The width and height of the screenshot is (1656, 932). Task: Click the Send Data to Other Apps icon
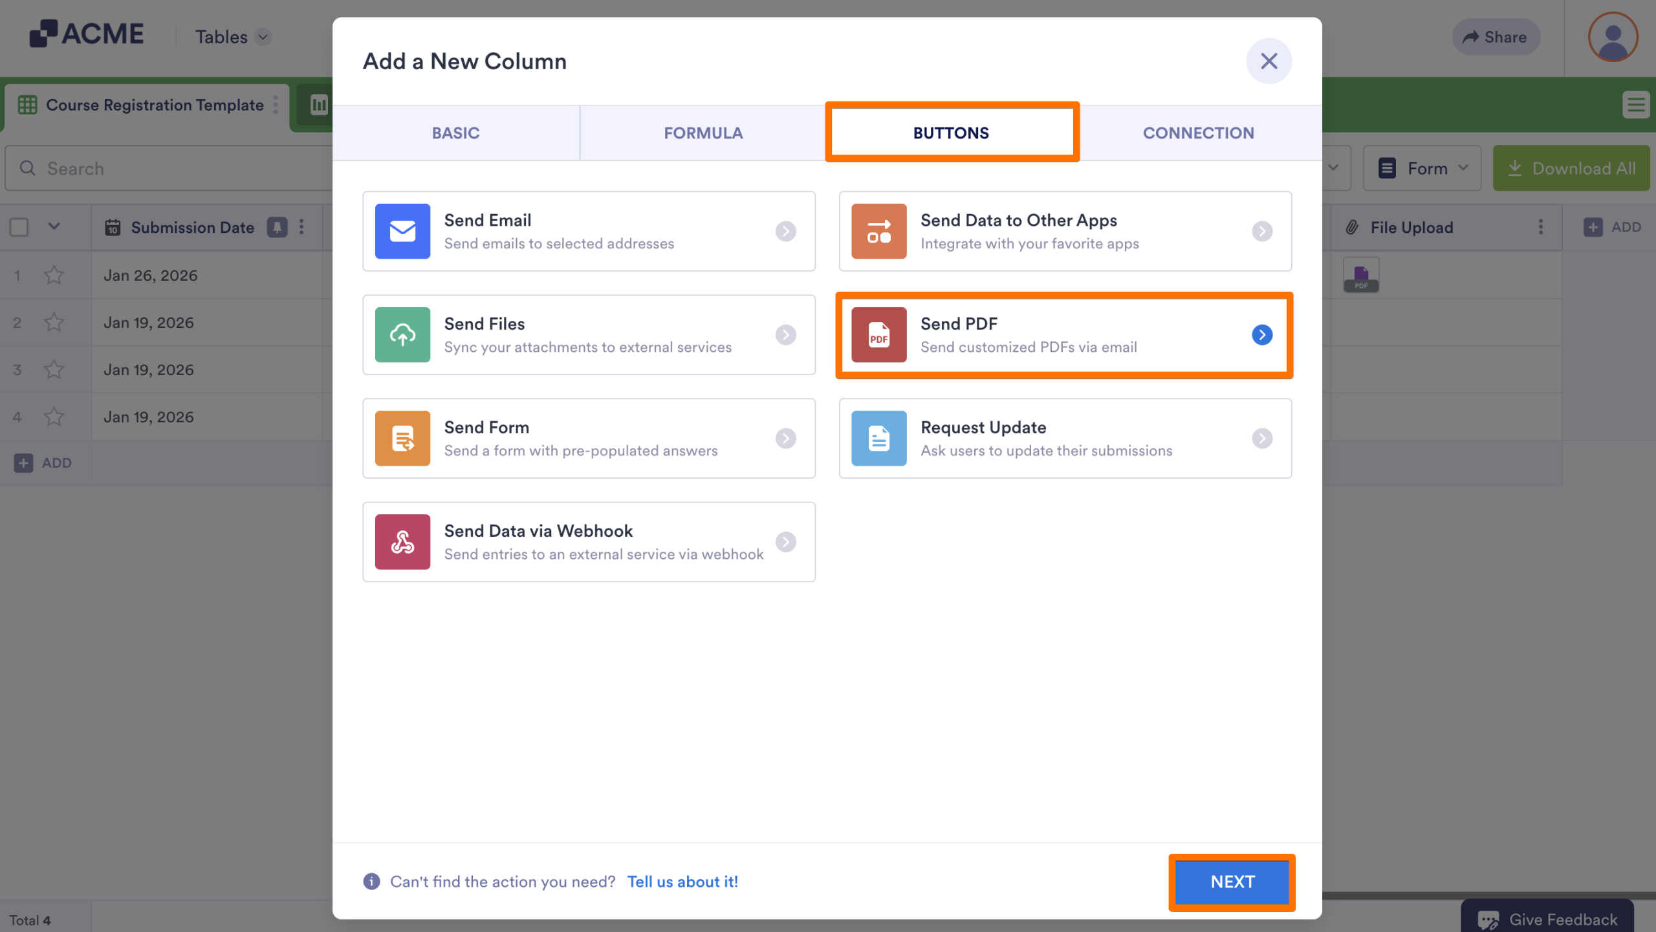(x=878, y=231)
